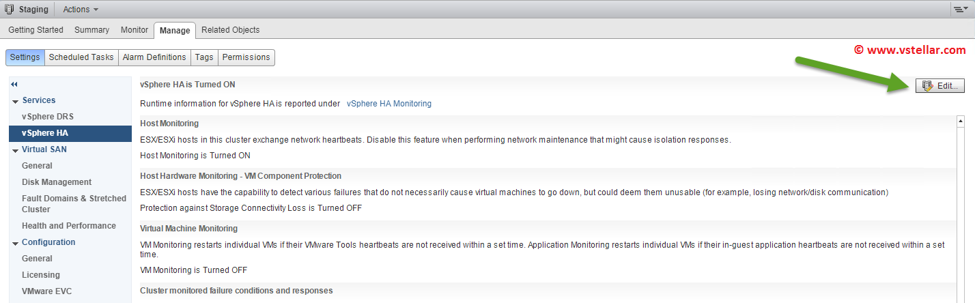Viewport: 975px width, 303px height.
Task: Show the Scheduled Tasks view
Action: coord(81,57)
